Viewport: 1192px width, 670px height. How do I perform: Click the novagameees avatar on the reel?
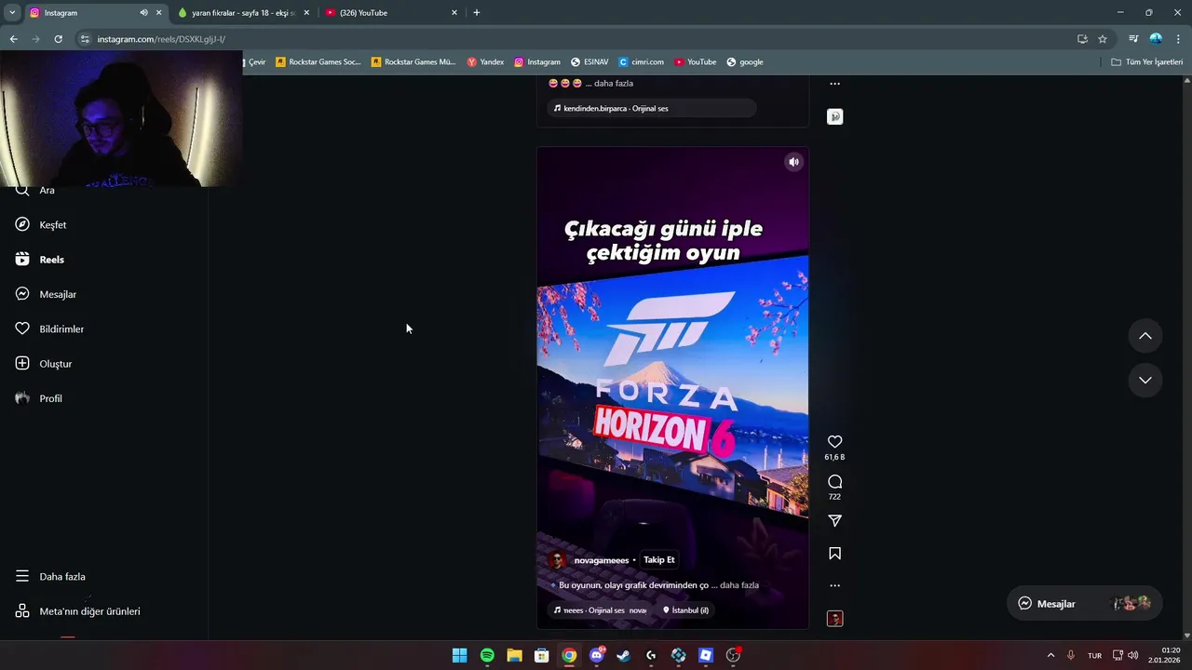point(557,560)
